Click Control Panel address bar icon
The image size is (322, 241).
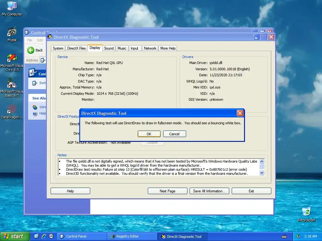click(x=43, y=60)
